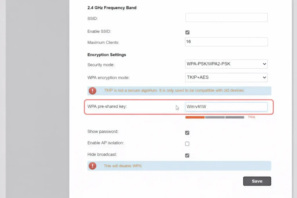297x198 pixels.
Task: Click the 'This will disable WPS' notice
Action: (x=123, y=166)
